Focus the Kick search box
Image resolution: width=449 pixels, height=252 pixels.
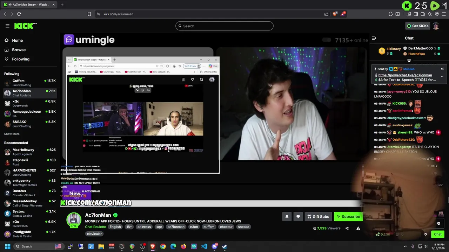[x=224, y=26]
